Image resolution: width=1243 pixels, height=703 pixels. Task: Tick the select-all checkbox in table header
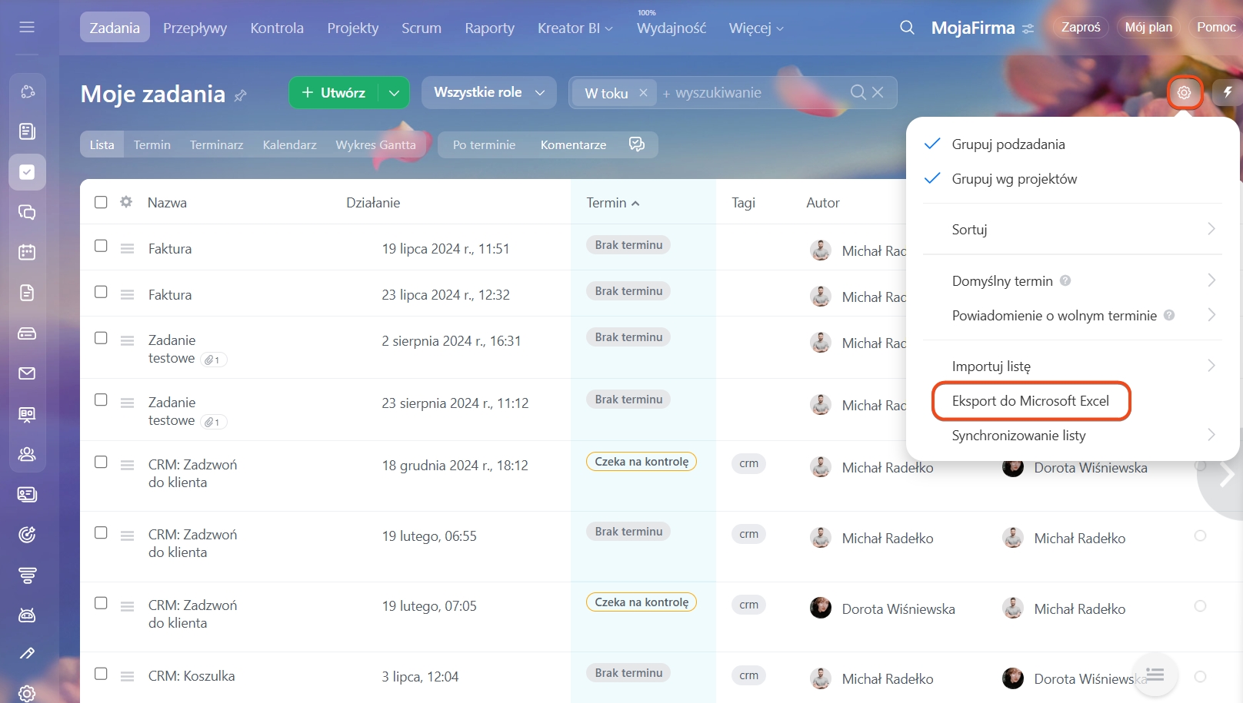click(x=101, y=202)
